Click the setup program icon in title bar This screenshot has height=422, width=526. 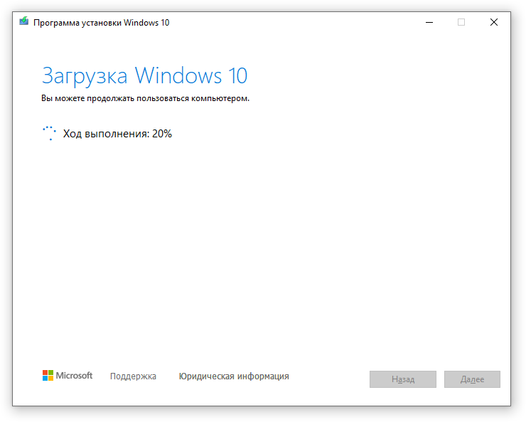pos(24,21)
